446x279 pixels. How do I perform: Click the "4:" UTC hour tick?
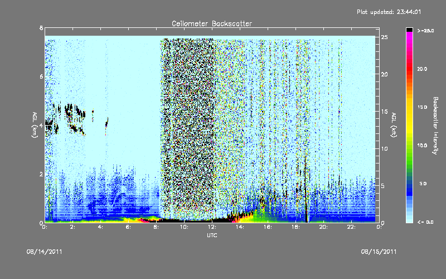(x=100, y=227)
